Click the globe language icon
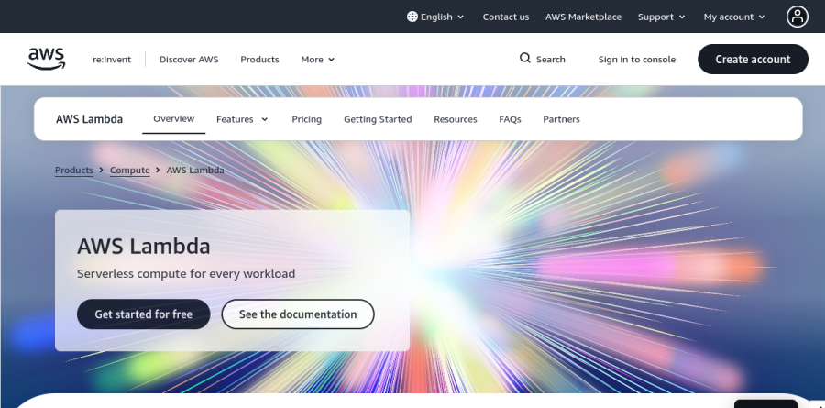 click(x=412, y=17)
